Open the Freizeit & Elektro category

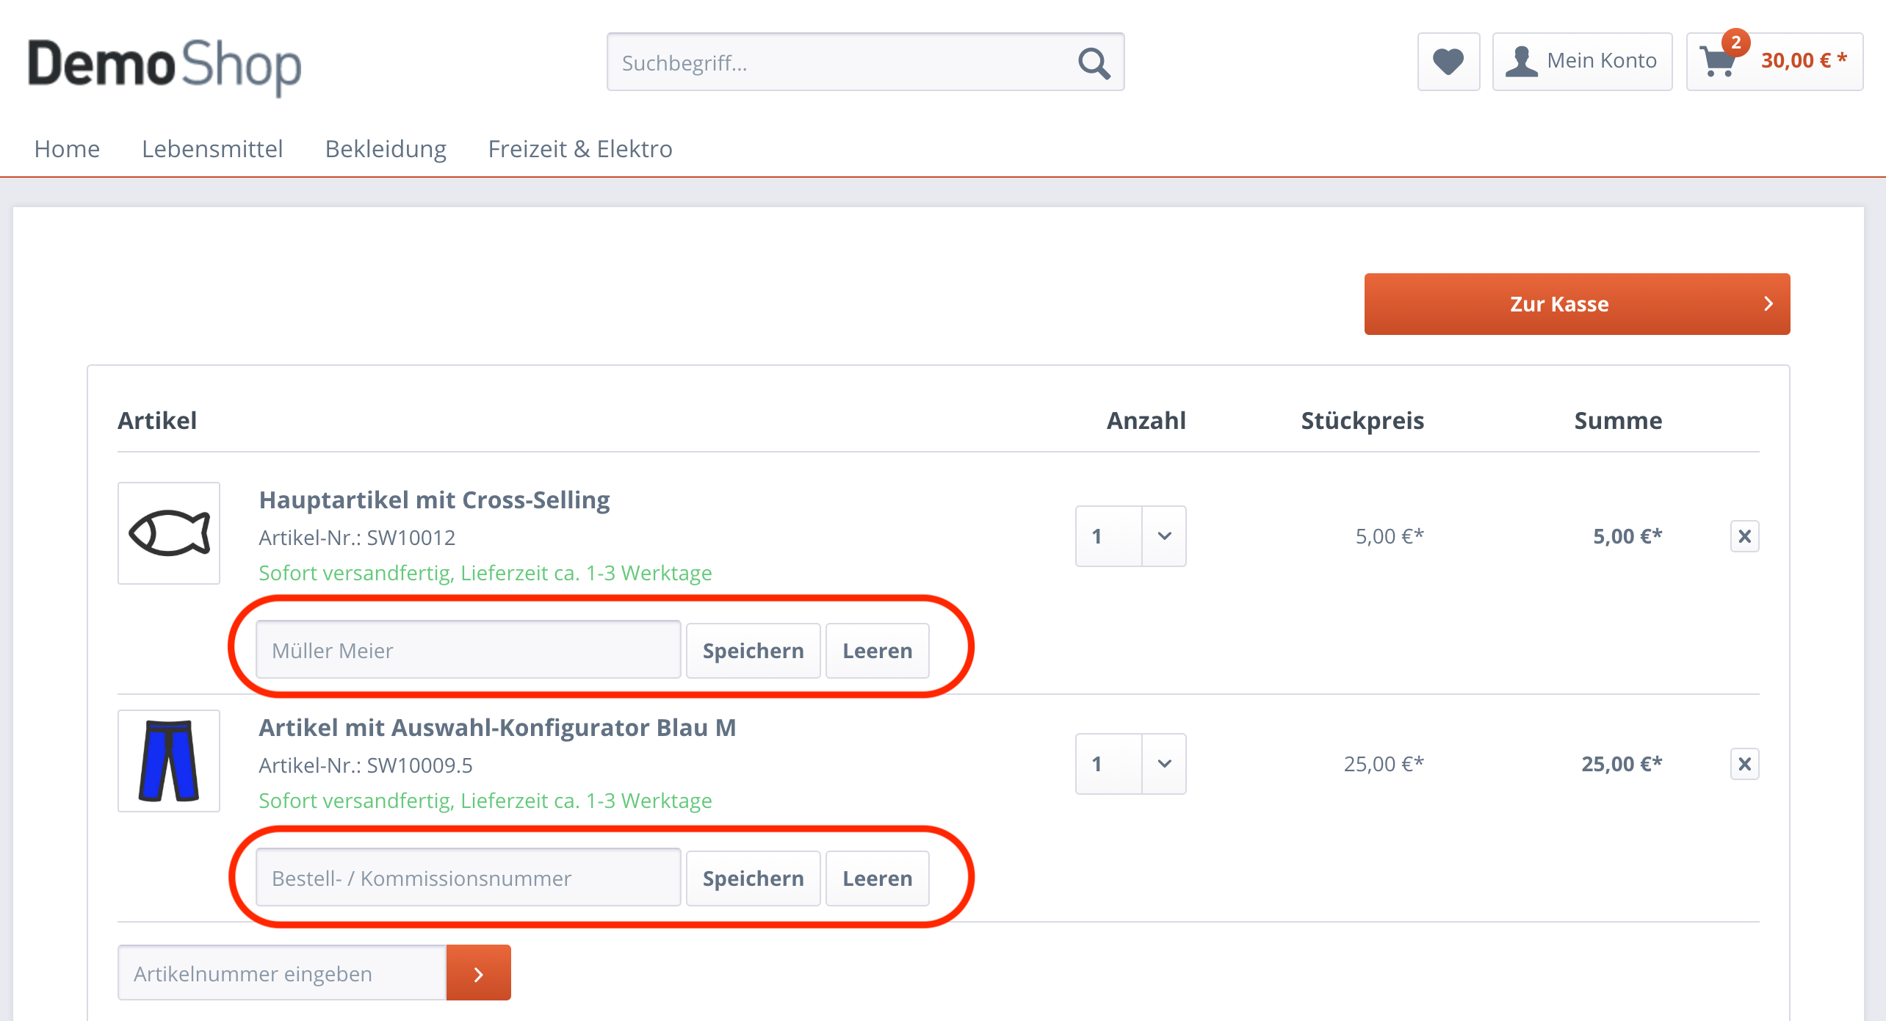[580, 149]
